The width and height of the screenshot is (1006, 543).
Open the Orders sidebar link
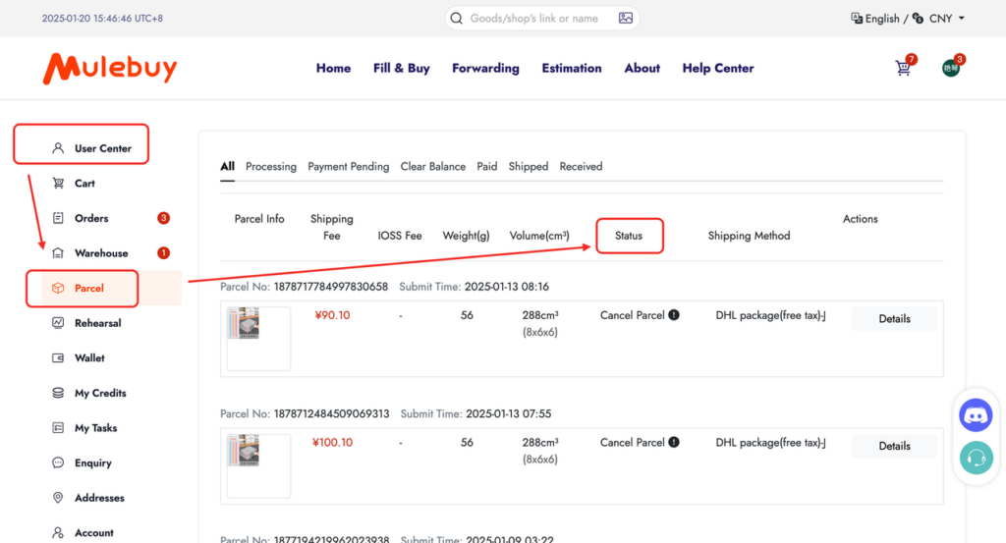tap(91, 218)
